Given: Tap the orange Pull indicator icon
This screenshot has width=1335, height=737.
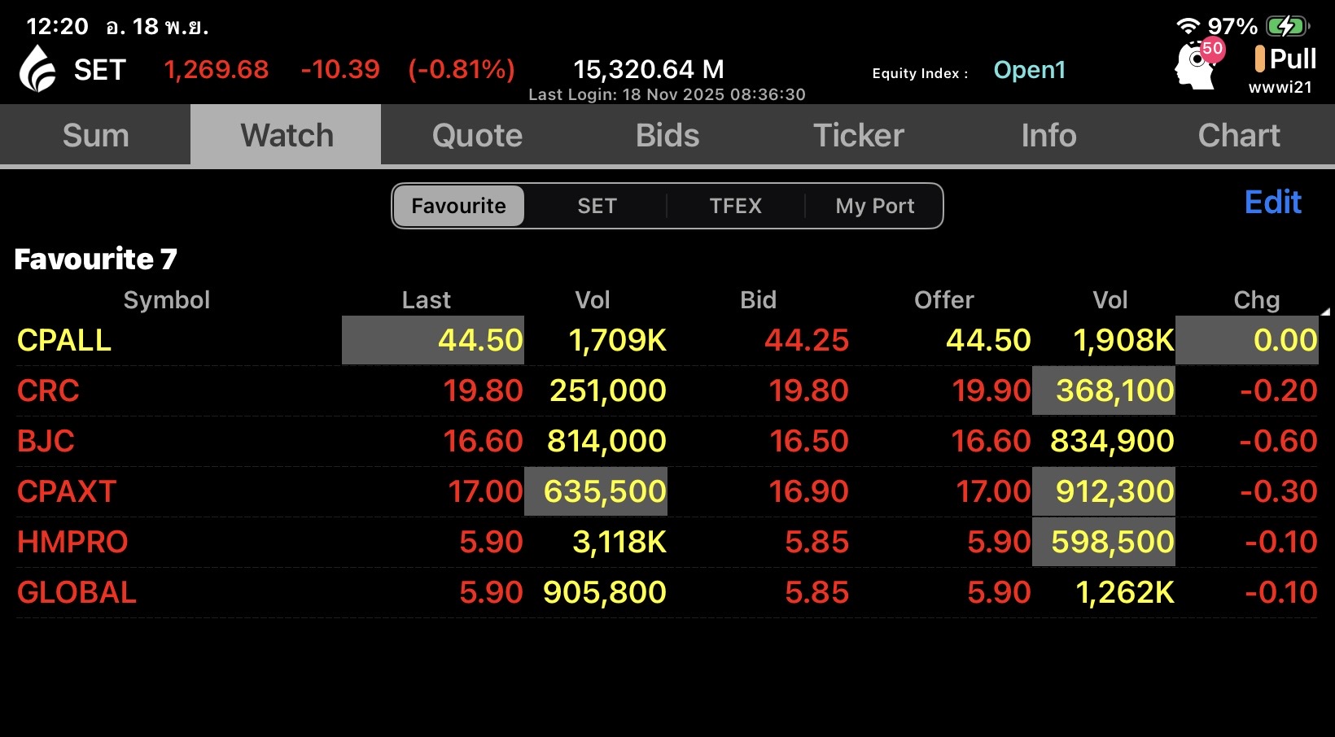Looking at the screenshot, I should click(1259, 59).
